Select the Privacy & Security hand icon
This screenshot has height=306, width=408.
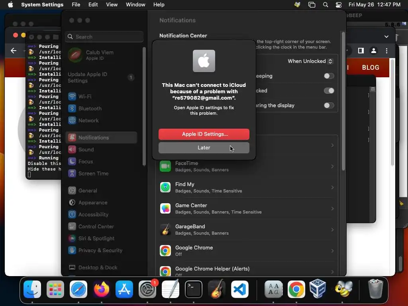pyautogui.click(x=72, y=250)
